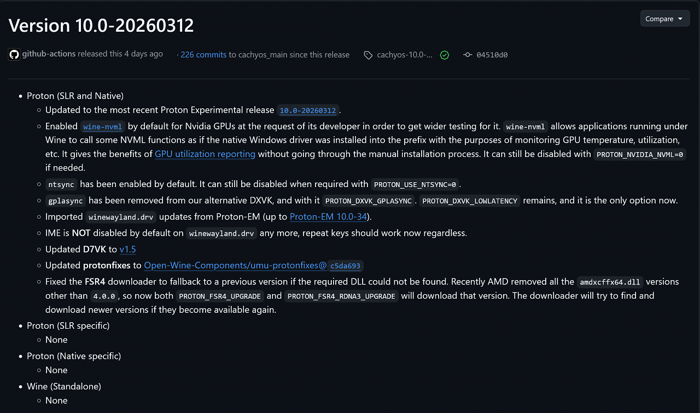Click the GitHub avatar icon beside github-actions
Image resolution: width=700 pixels, height=413 pixels.
(x=14, y=54)
